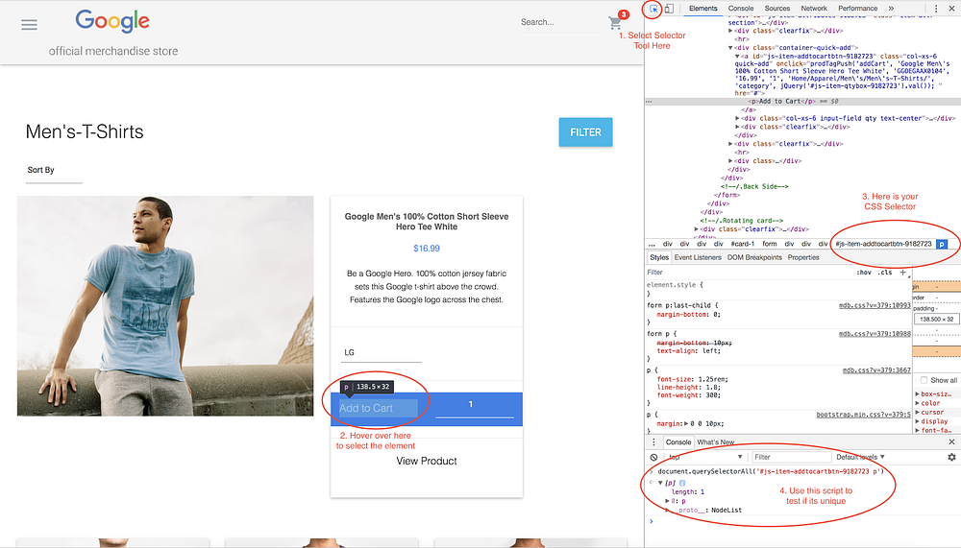This screenshot has width=961, height=548.
Task: Show more DevTools tabs with the double chevron
Action: [891, 9]
